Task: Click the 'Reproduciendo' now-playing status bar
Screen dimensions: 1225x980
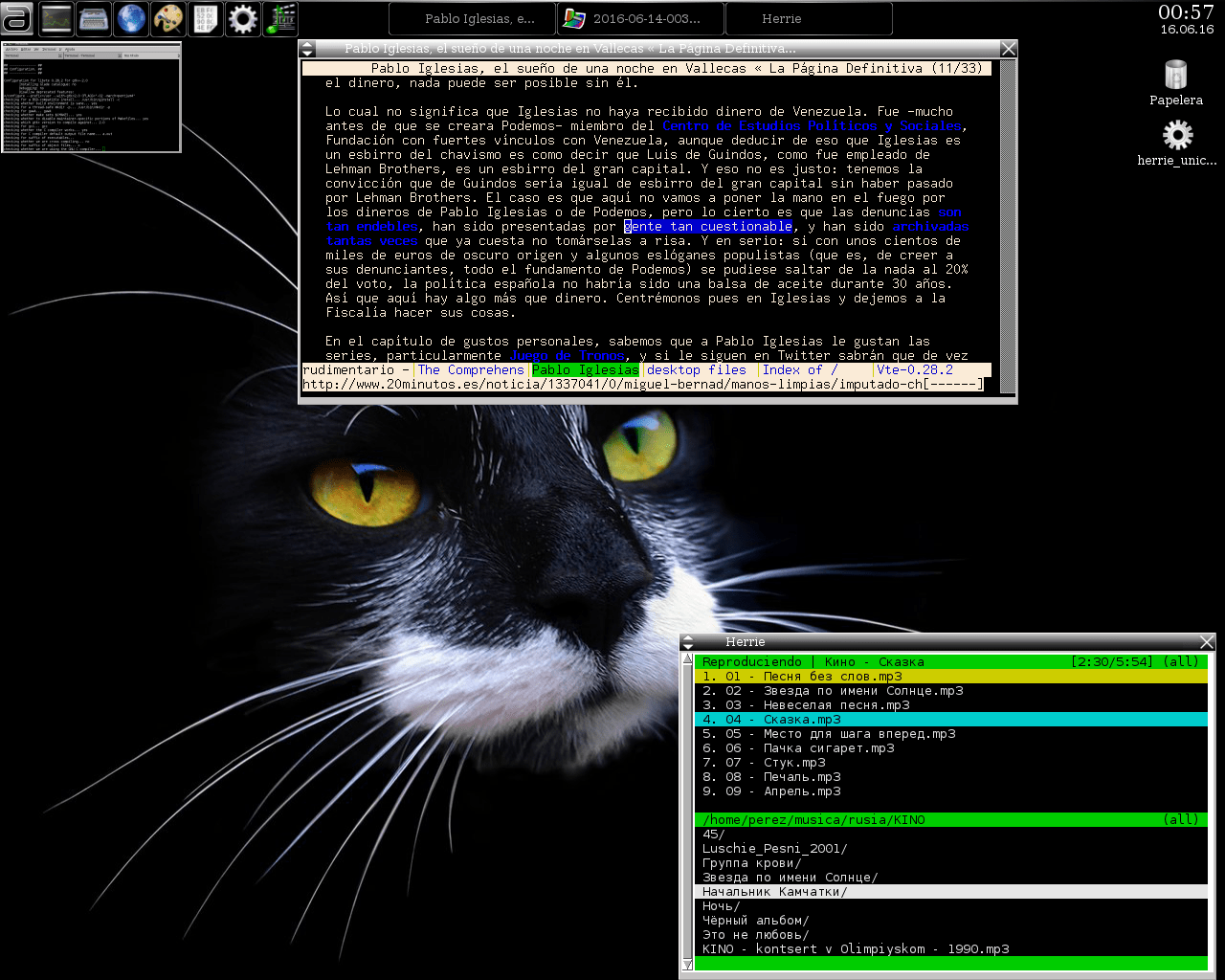Action: coord(951,662)
